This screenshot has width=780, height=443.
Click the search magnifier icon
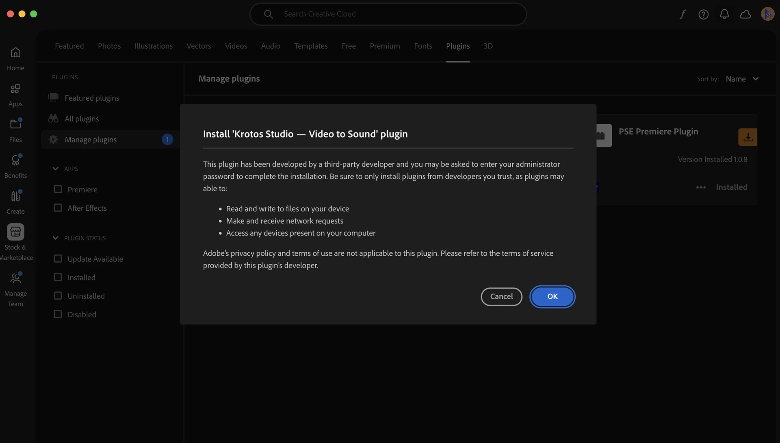pyautogui.click(x=268, y=14)
